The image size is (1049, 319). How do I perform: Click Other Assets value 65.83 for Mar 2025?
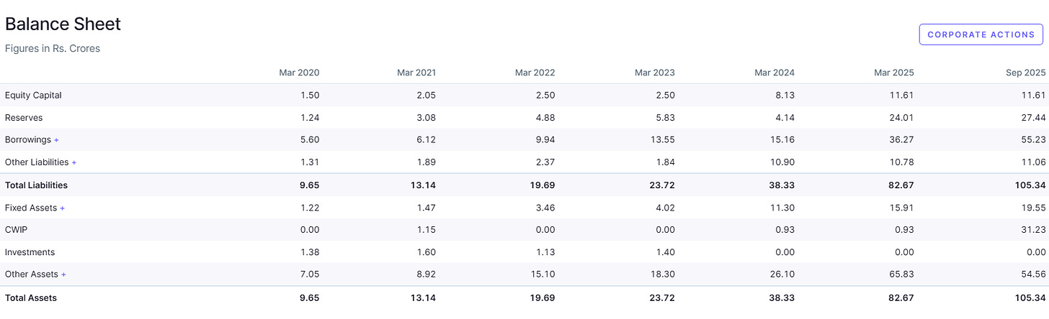pos(901,274)
